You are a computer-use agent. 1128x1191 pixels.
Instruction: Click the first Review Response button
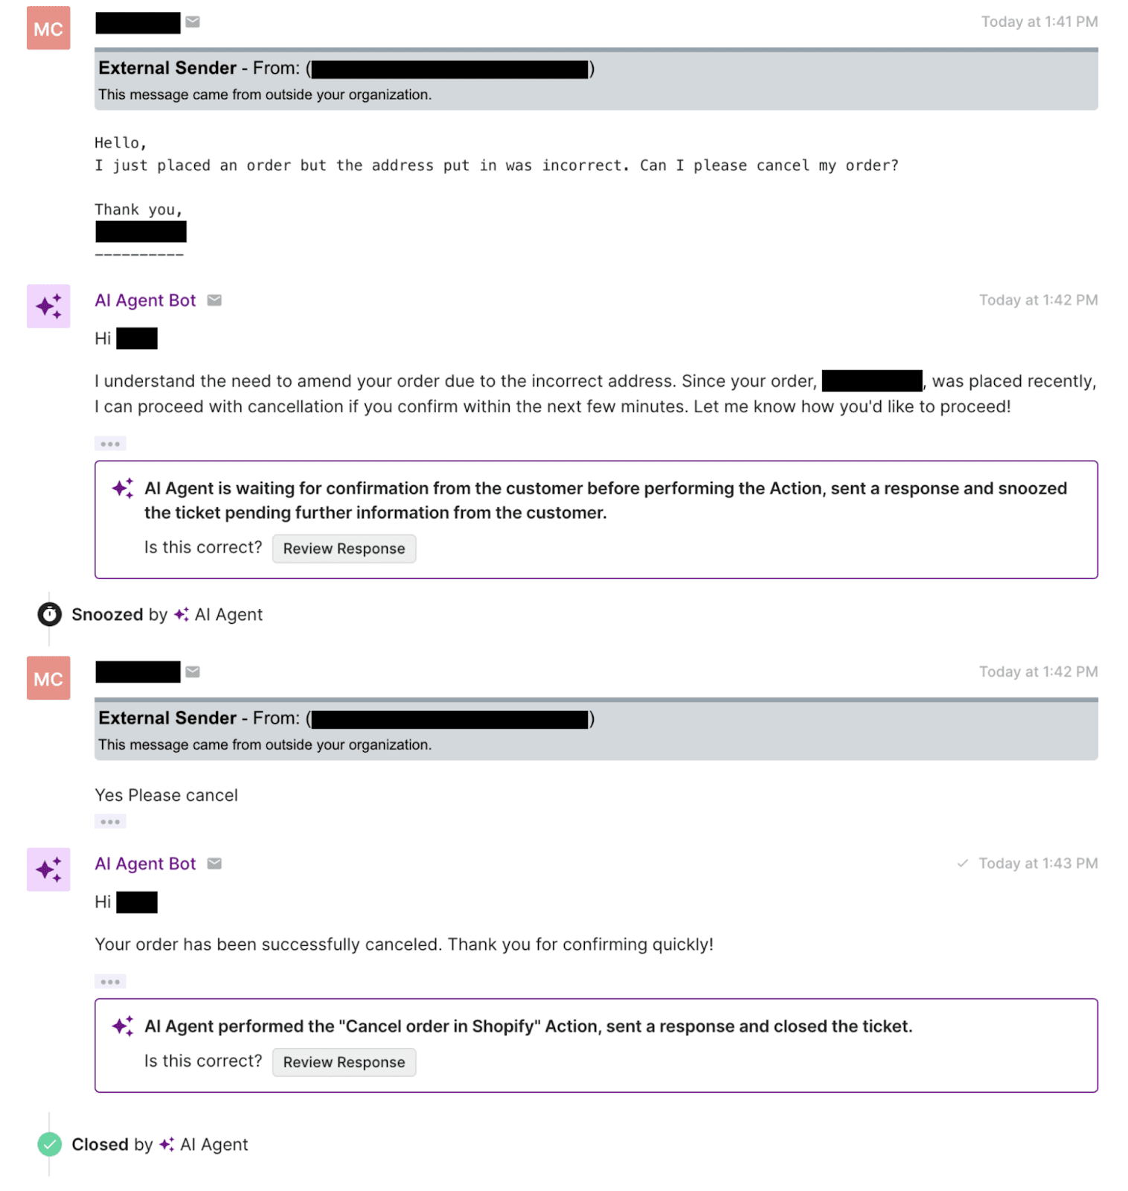(x=343, y=549)
